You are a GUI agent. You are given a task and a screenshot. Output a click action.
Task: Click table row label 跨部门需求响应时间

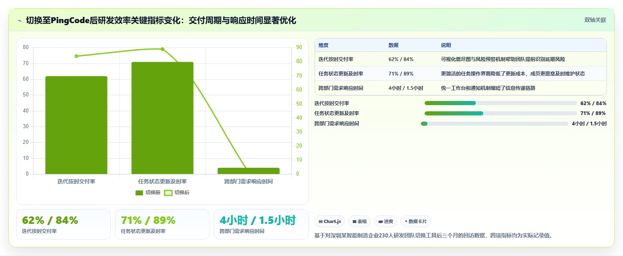341,88
